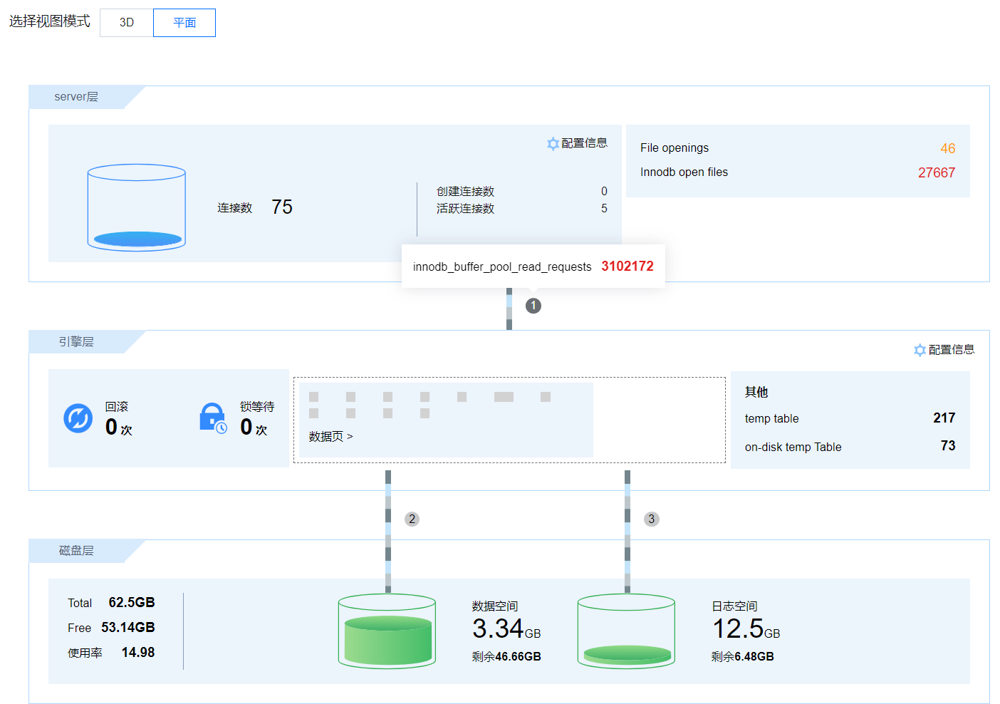Click the 磁盘层 section tab label
The height and width of the screenshot is (704, 1000).
76,551
